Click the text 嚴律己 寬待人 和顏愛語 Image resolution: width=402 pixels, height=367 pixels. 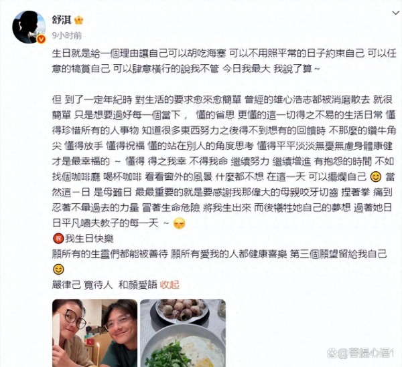pyautogui.click(x=105, y=285)
